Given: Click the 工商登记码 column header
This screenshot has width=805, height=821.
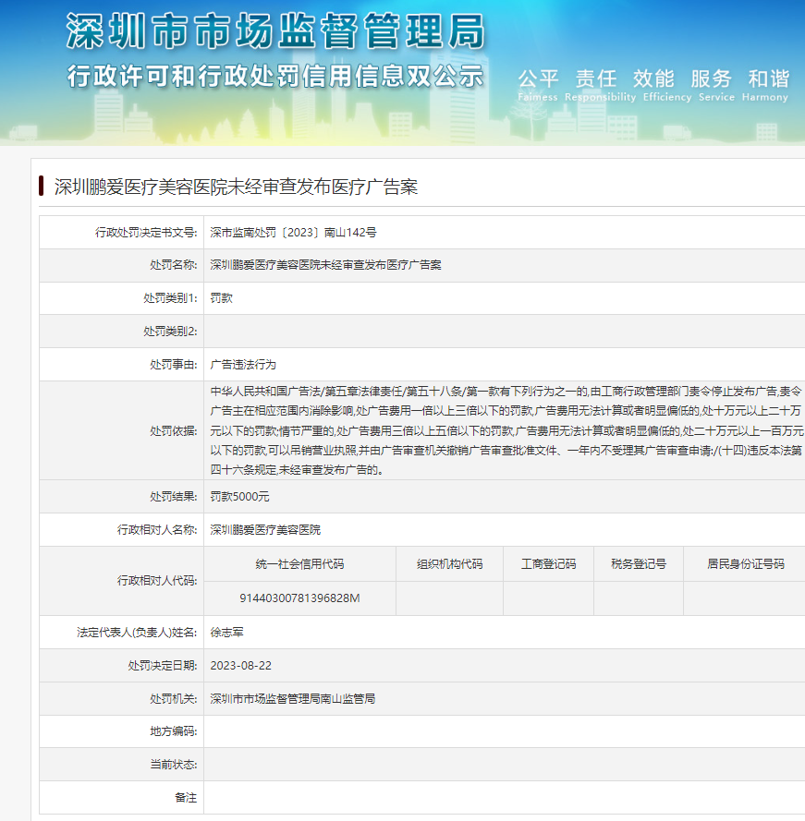Looking at the screenshot, I should click(549, 564).
